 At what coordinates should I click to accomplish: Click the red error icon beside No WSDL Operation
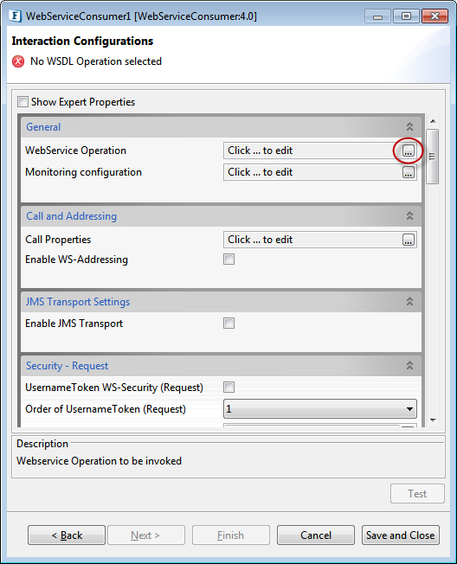[x=18, y=61]
